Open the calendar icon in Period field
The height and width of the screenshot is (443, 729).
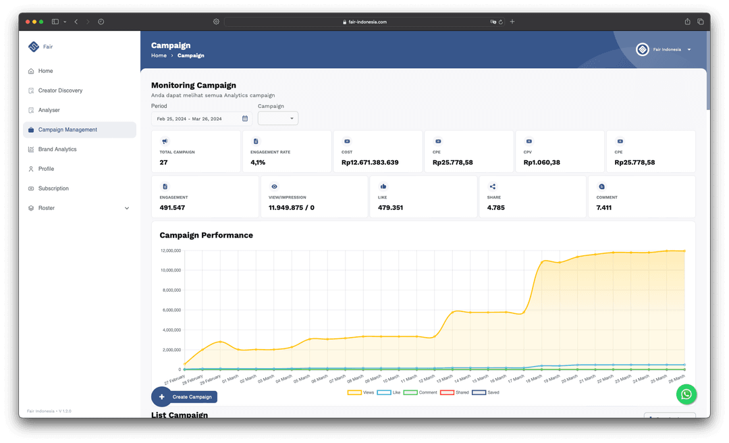tap(245, 119)
